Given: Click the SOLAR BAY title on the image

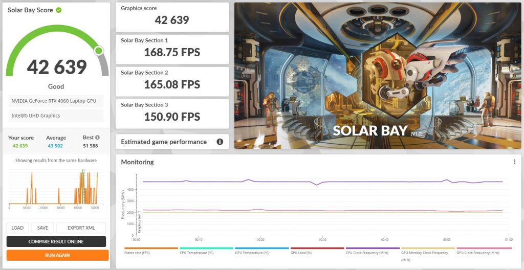Looking at the screenshot, I should click(x=370, y=131).
